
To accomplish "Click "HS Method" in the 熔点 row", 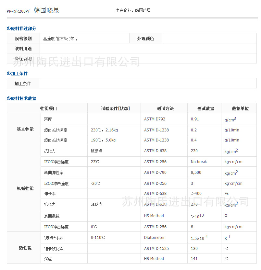I will click(x=154, y=258).
